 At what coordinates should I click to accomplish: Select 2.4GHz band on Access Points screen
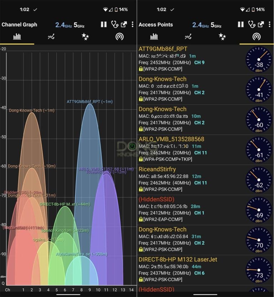pos(200,25)
